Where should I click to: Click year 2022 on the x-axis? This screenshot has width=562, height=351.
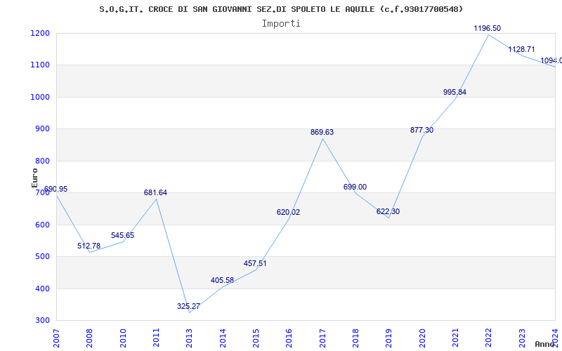click(488, 337)
